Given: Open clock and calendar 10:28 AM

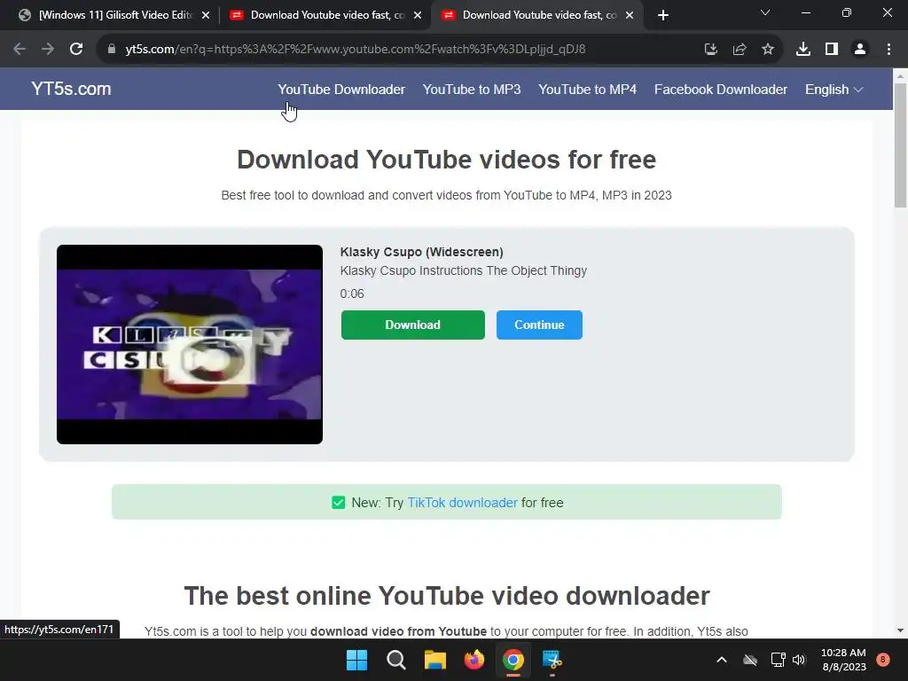Looking at the screenshot, I should pyautogui.click(x=844, y=660).
